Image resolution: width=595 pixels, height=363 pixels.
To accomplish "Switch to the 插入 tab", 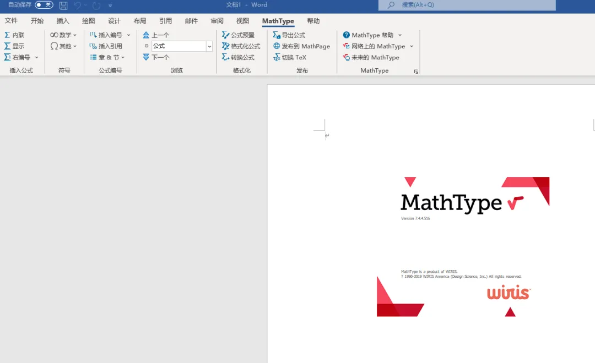I will [x=63, y=21].
